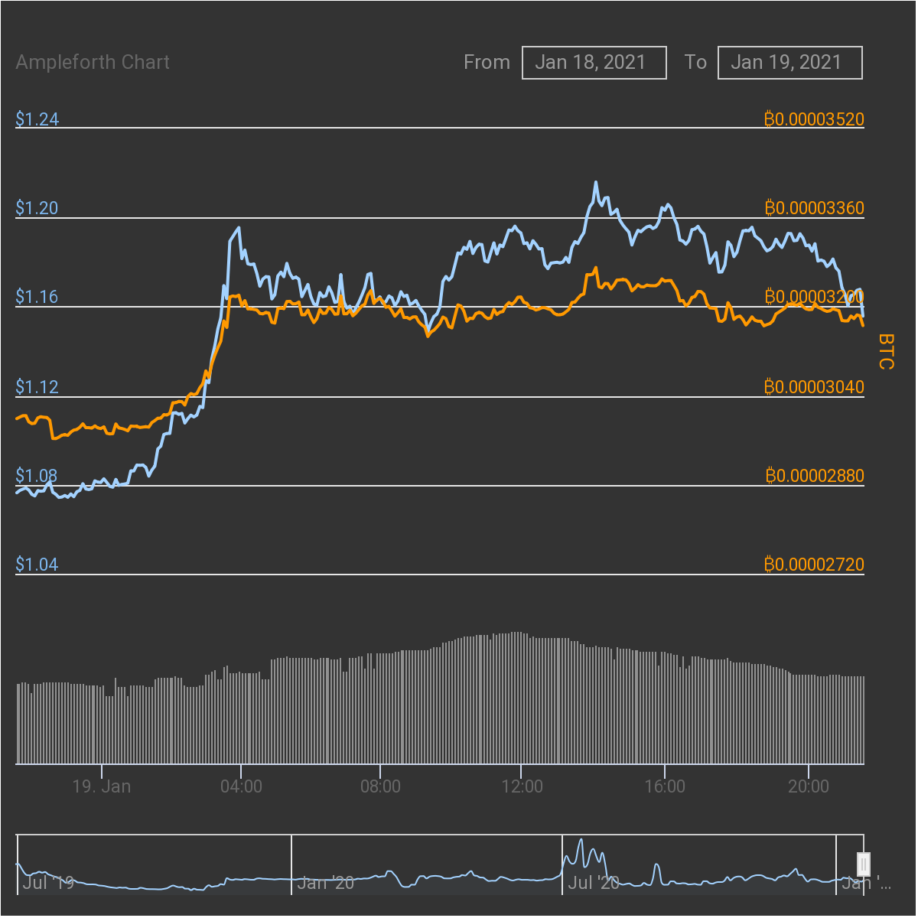Click the 19. Jan time axis label
The width and height of the screenshot is (918, 918).
point(102,786)
